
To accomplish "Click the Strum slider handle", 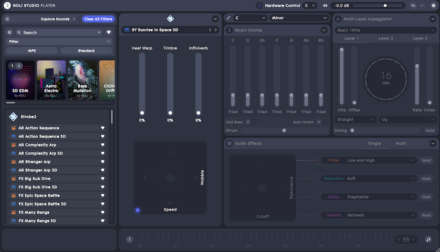I will [284, 131].
